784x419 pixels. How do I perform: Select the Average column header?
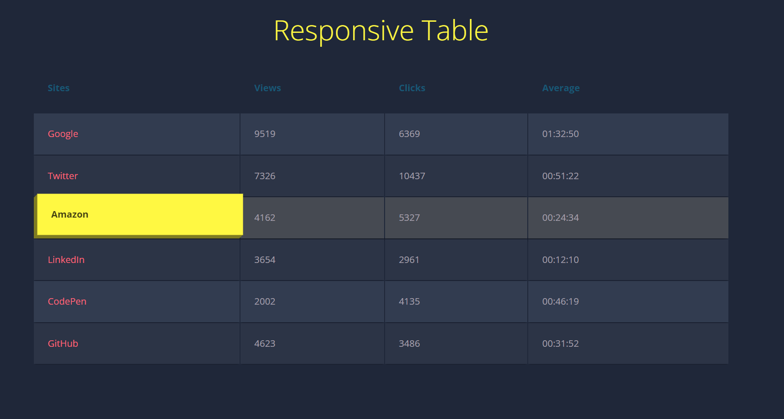[561, 88]
